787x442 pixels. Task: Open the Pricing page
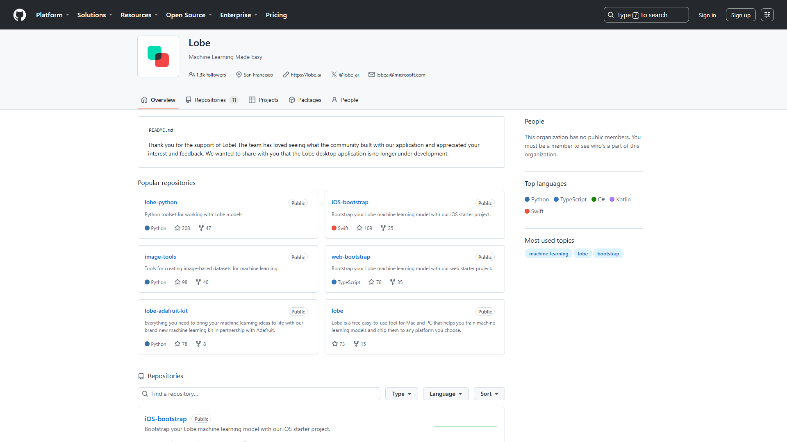pyautogui.click(x=276, y=15)
